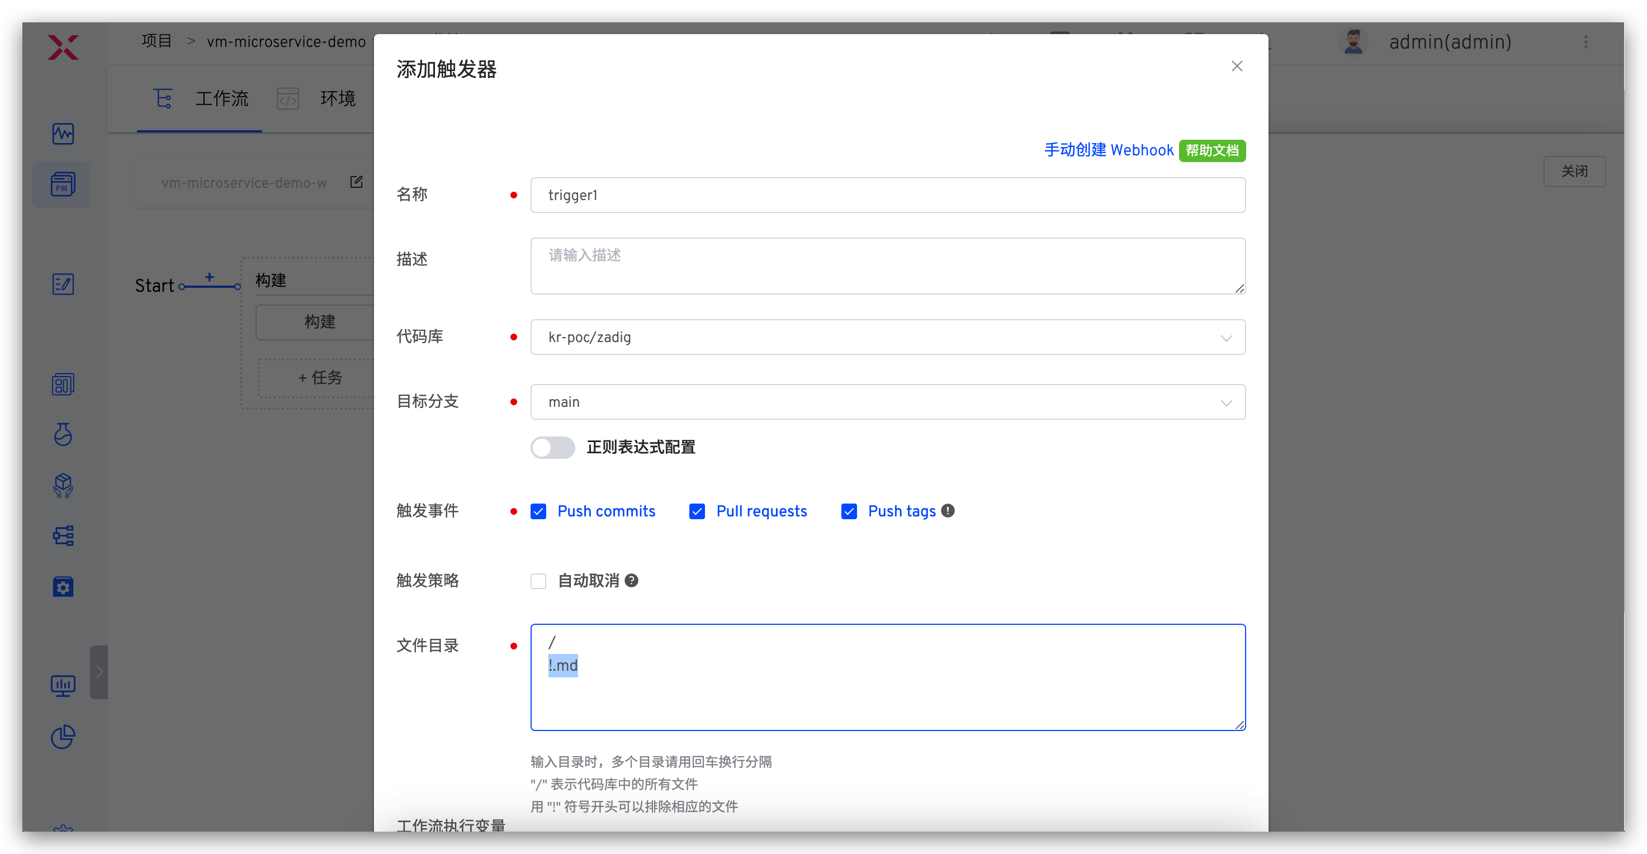Switch to the 环境 tab
This screenshot has height=854, width=1647.
click(x=338, y=98)
